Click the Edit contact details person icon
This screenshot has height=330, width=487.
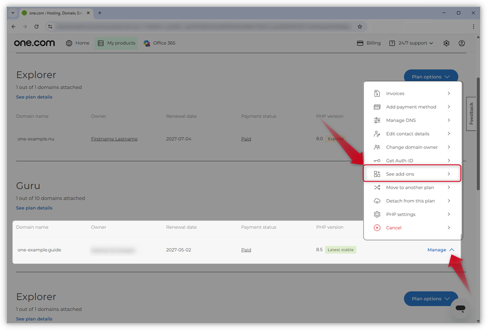(x=377, y=133)
